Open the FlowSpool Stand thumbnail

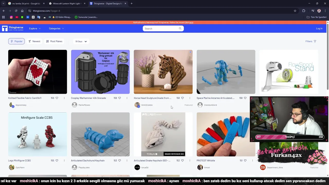(x=289, y=72)
